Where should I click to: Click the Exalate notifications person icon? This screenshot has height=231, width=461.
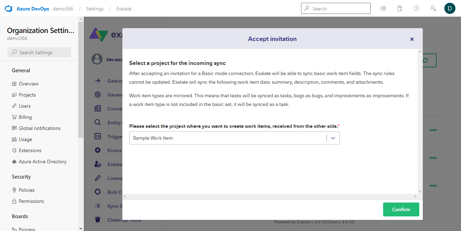pyautogui.click(x=98, y=164)
